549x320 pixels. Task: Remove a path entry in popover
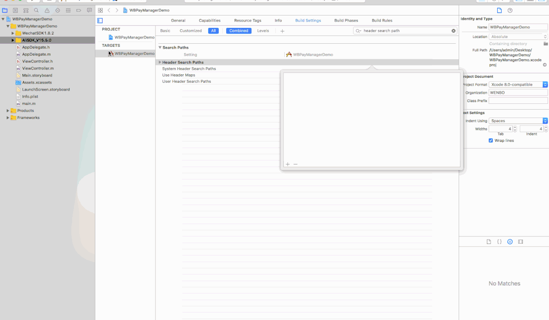(296, 164)
